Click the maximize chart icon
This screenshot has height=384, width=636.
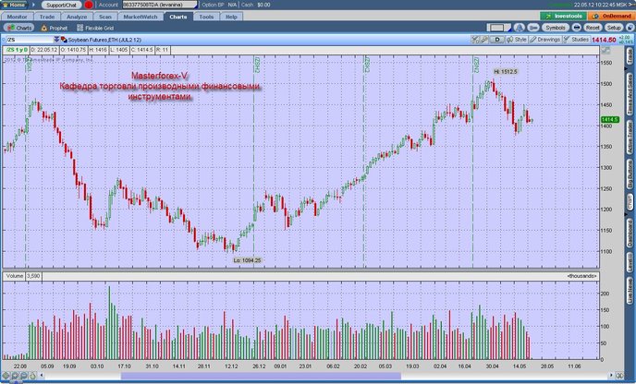[605, 50]
